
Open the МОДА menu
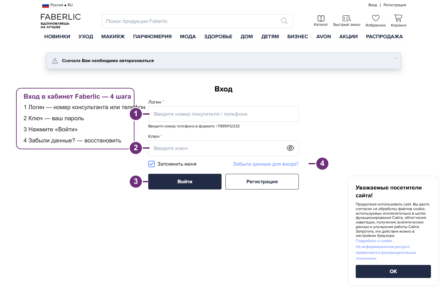click(188, 37)
